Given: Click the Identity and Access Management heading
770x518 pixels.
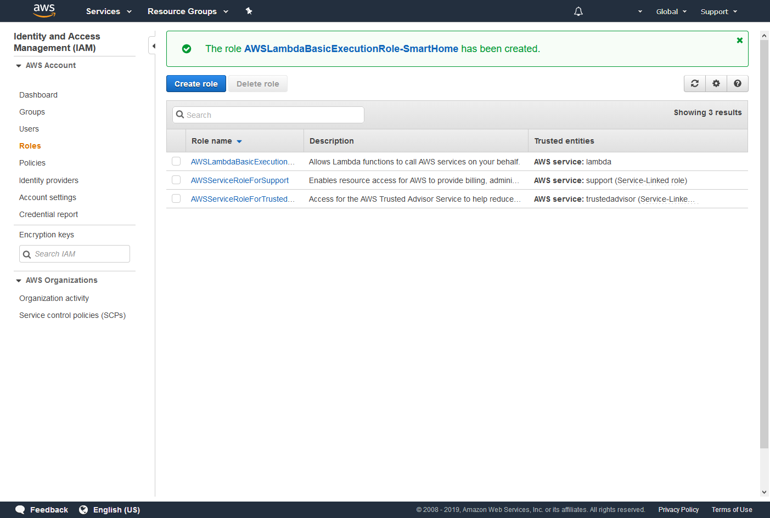Looking at the screenshot, I should point(57,42).
